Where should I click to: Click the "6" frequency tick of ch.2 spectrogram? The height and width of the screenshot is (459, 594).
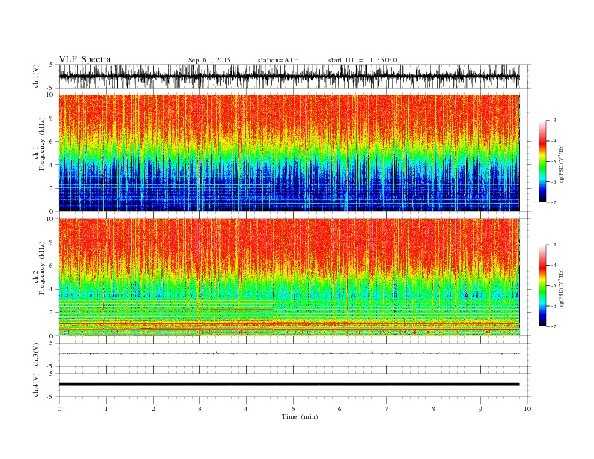pyautogui.click(x=52, y=265)
